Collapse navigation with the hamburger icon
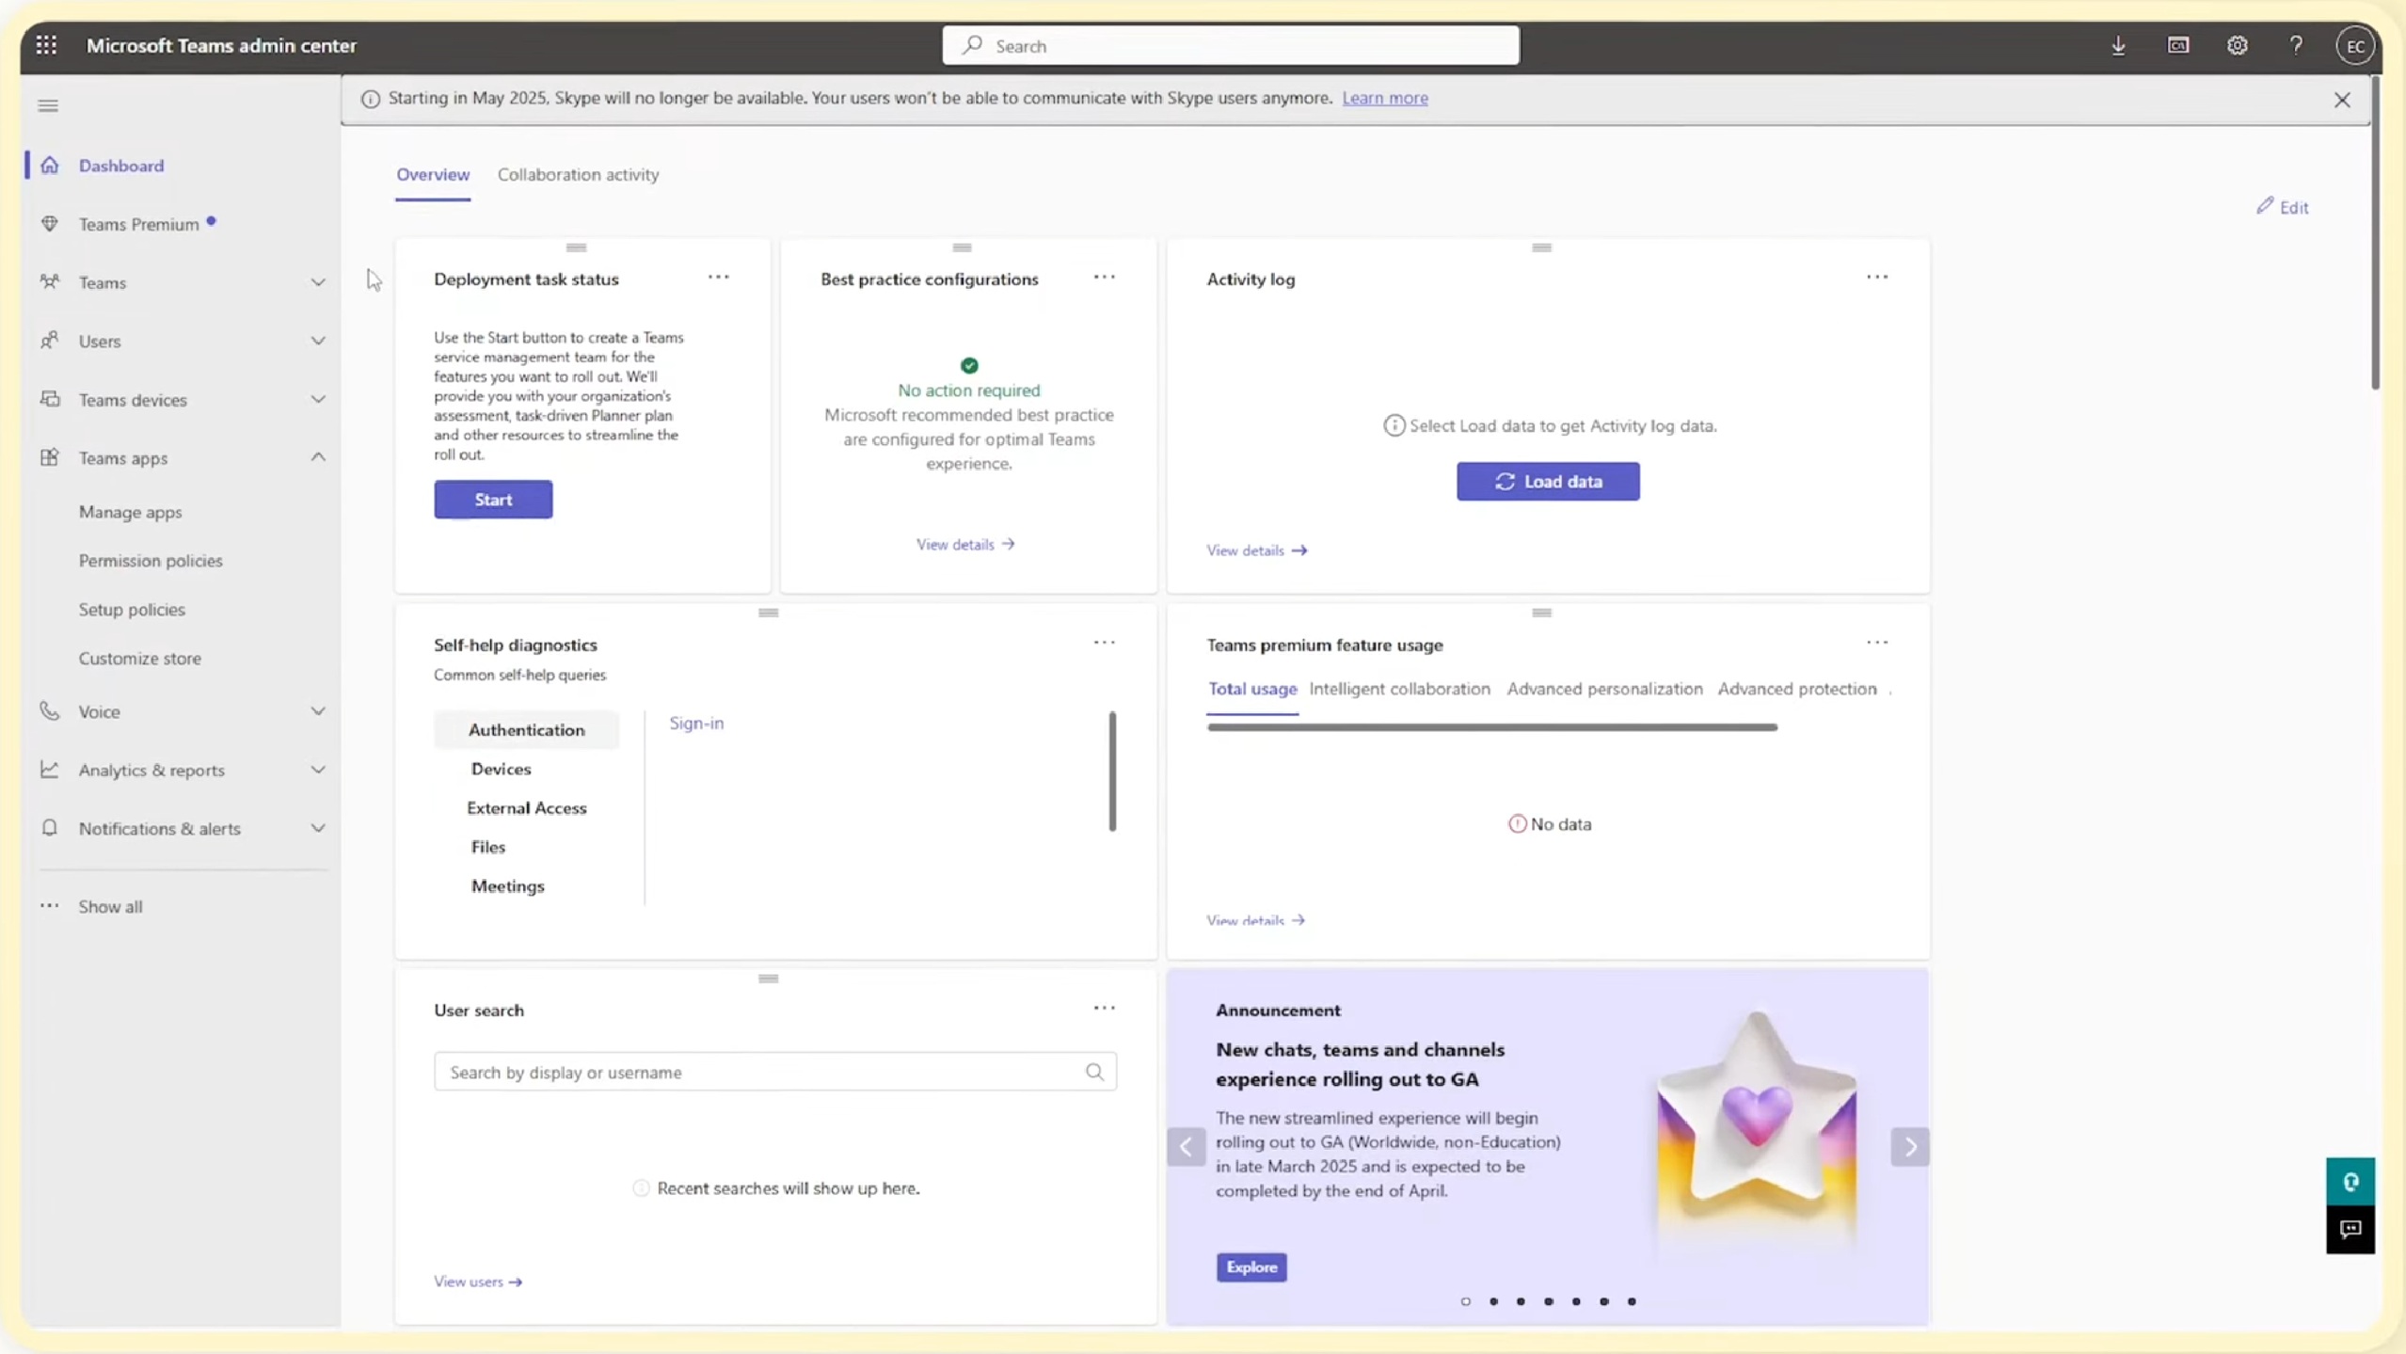The image size is (2406, 1354). pyautogui.click(x=48, y=105)
